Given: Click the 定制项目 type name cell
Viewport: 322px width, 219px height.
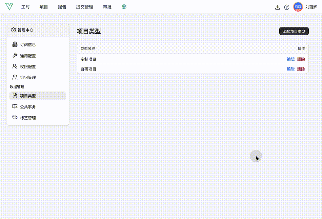Looking at the screenshot, I should [x=88, y=59].
